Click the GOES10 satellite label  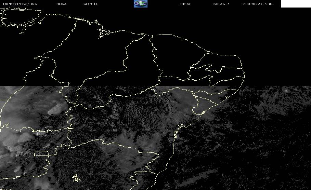tap(91, 4)
